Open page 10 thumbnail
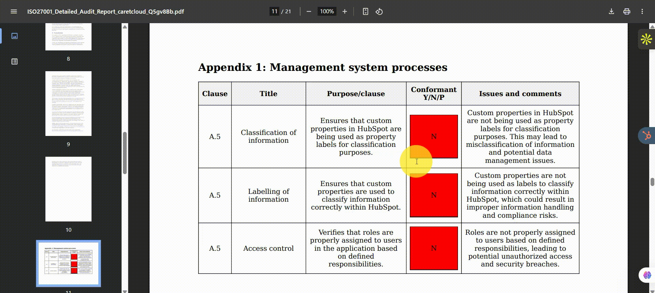Viewport: 655px width, 293px height. 68,189
